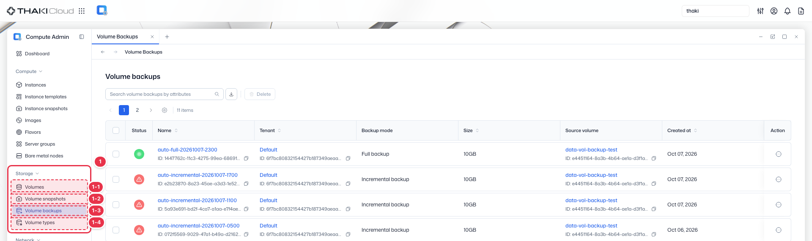Click the thaki project field

click(x=716, y=11)
